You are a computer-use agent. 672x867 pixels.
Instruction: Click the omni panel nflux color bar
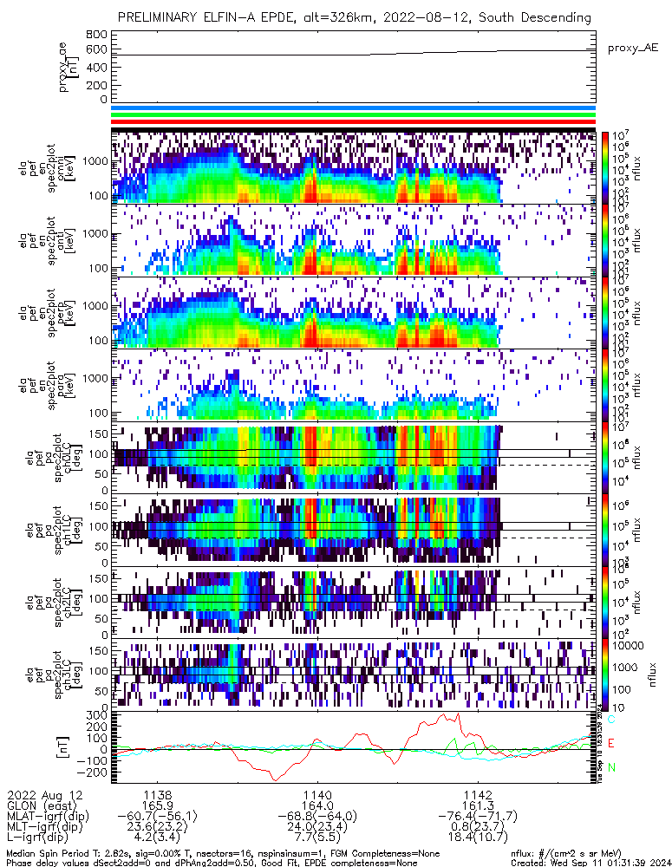coord(605,167)
